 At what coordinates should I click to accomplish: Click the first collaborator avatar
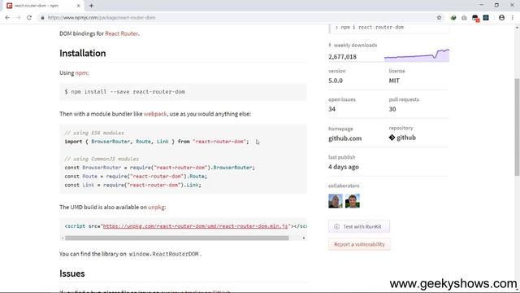[x=336, y=201]
